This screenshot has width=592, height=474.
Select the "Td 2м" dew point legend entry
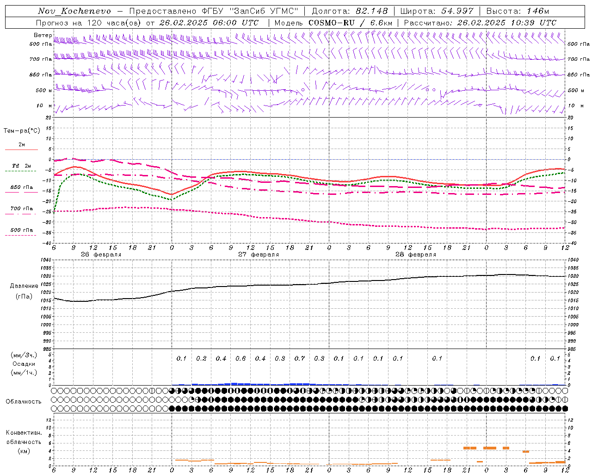(x=22, y=166)
